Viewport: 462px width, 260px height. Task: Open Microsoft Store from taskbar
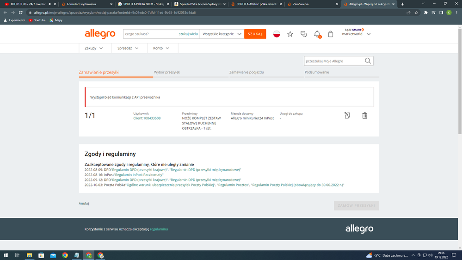[x=41, y=255]
